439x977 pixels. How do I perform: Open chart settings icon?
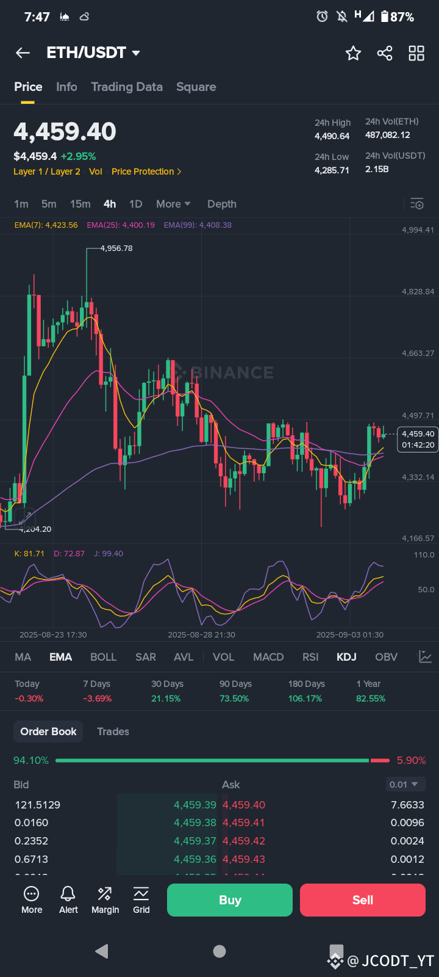417,204
